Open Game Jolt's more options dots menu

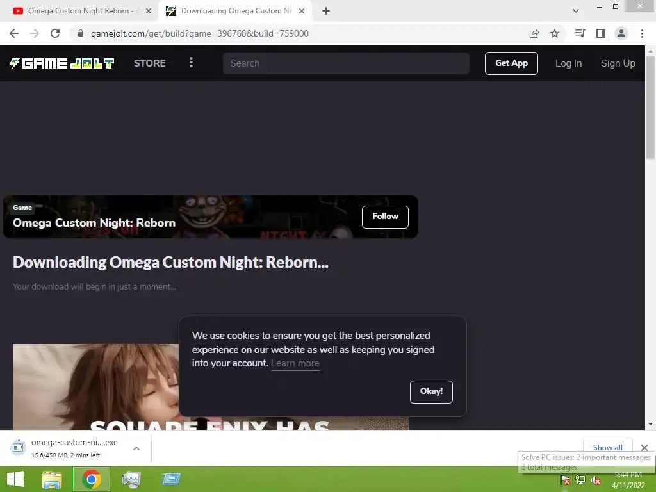(x=191, y=62)
